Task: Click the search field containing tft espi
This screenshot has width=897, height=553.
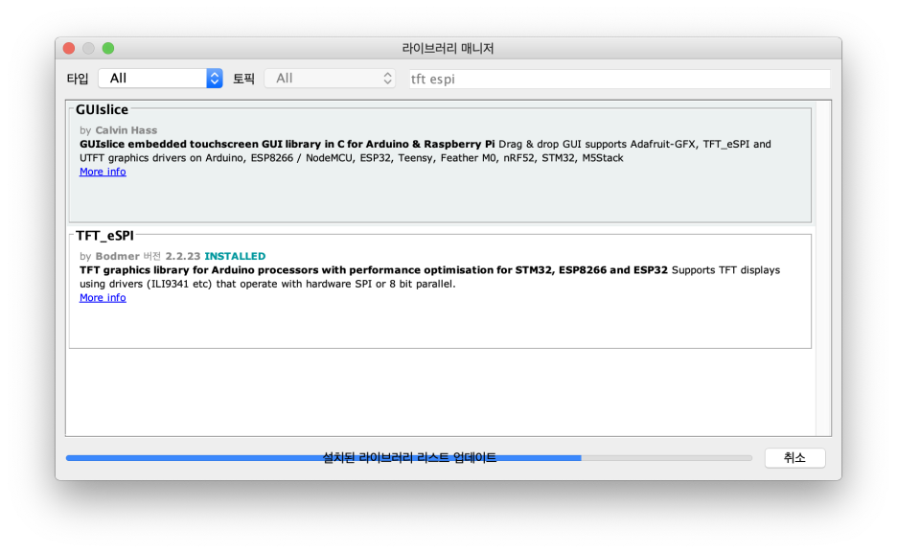Action: [x=619, y=79]
